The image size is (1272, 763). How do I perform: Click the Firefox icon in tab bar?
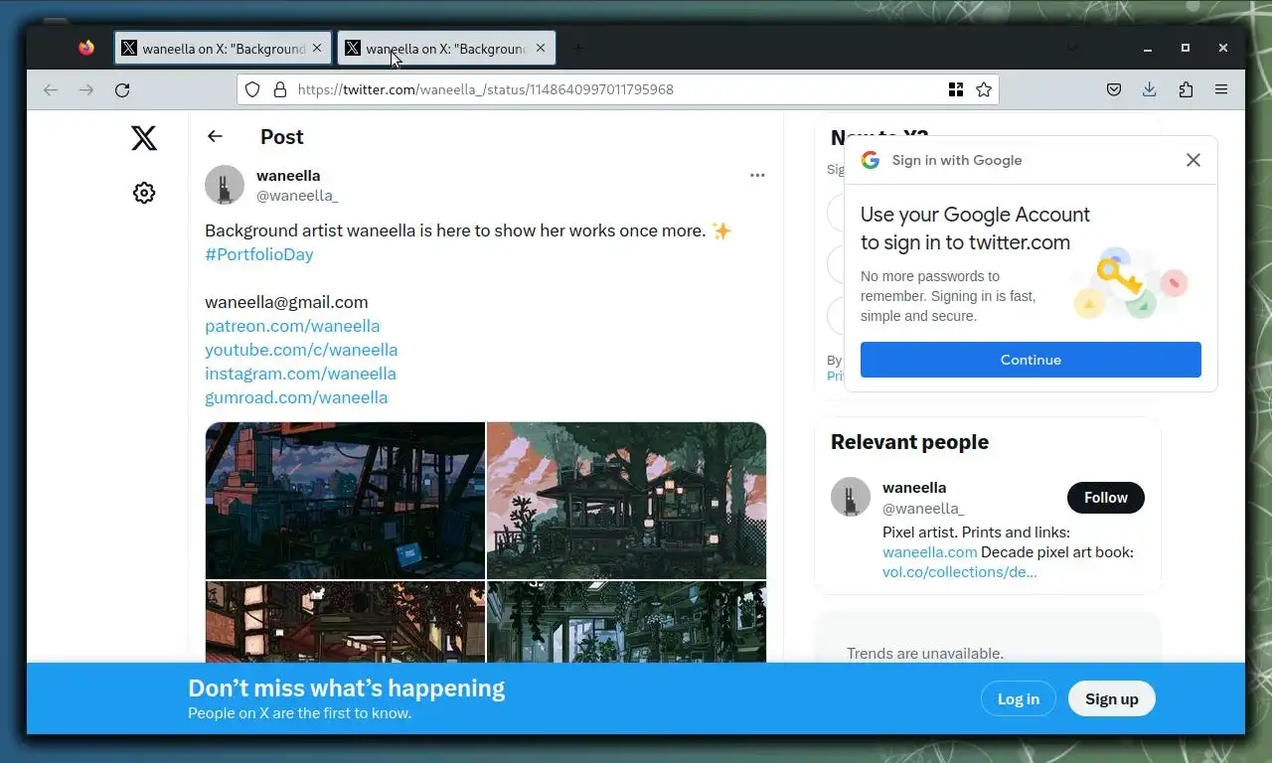click(x=86, y=48)
